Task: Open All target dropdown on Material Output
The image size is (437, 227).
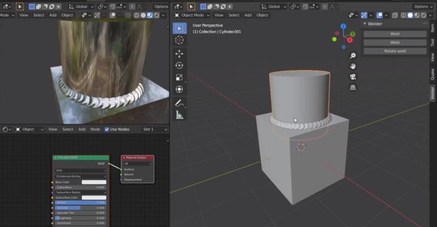Action: [x=138, y=163]
